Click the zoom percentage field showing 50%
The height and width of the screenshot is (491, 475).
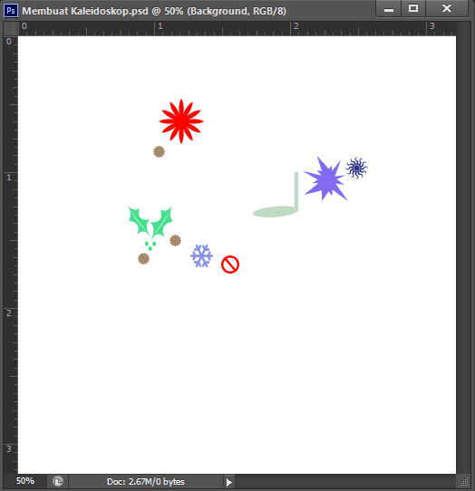pos(25,481)
